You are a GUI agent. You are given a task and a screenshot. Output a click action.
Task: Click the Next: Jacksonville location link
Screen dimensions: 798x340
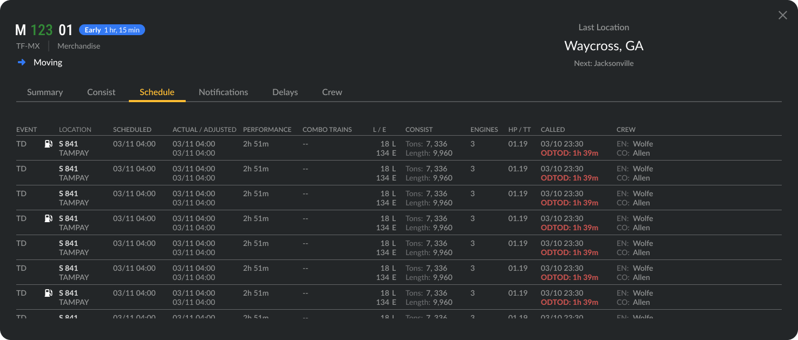click(x=604, y=63)
